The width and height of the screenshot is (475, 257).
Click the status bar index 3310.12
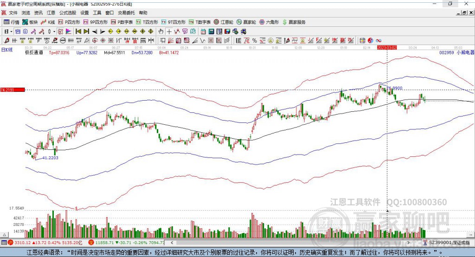(x=23, y=243)
